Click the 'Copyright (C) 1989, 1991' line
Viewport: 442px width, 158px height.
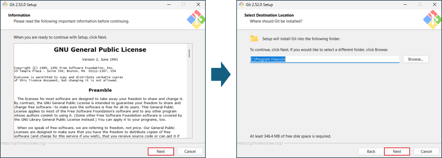(x=64, y=68)
